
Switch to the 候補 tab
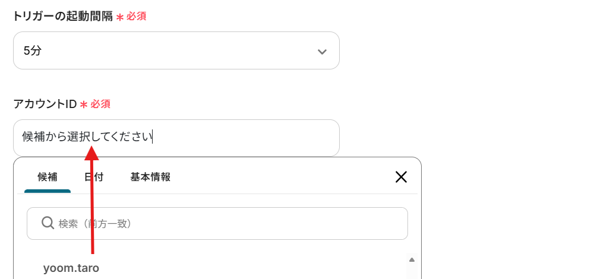pos(48,177)
